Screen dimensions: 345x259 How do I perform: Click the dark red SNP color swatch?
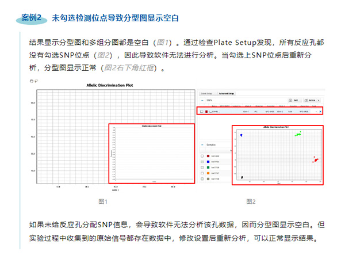[207, 111]
